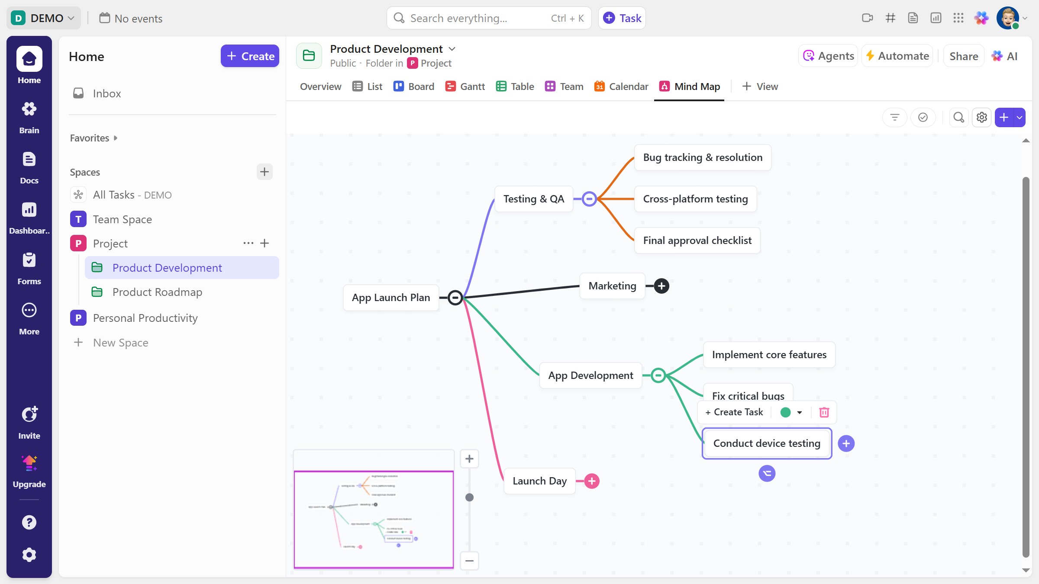The width and height of the screenshot is (1039, 584).
Task: Open mind map settings gear
Action: [x=981, y=117]
